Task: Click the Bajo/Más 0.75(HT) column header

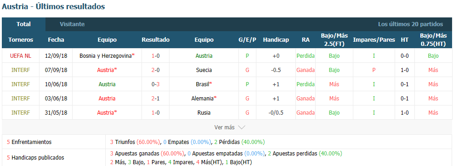Action: (433, 40)
